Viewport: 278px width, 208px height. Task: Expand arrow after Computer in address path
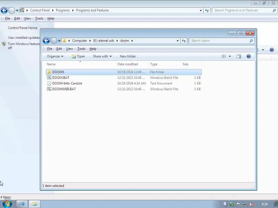point(90,41)
